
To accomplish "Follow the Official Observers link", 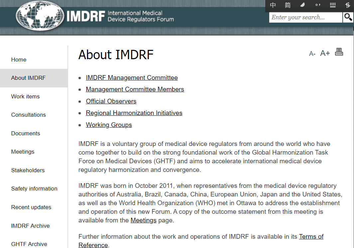I will coord(111,101).
